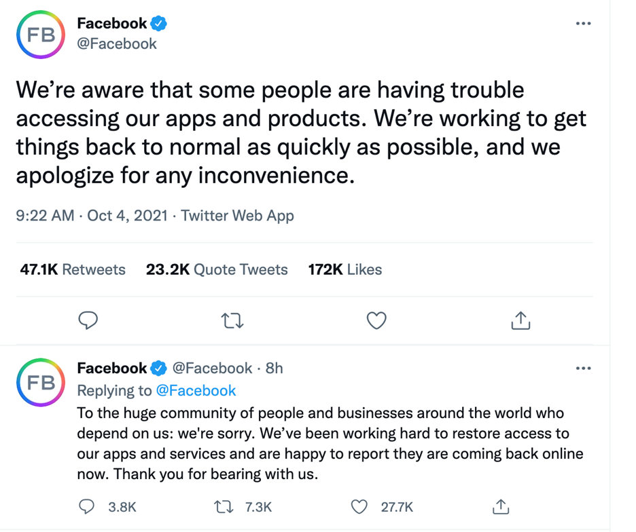Viewport: 636px width, 532px height.
Task: Open the 9:22 AM Oct 4, 2021 timestamp
Action: click(92, 216)
